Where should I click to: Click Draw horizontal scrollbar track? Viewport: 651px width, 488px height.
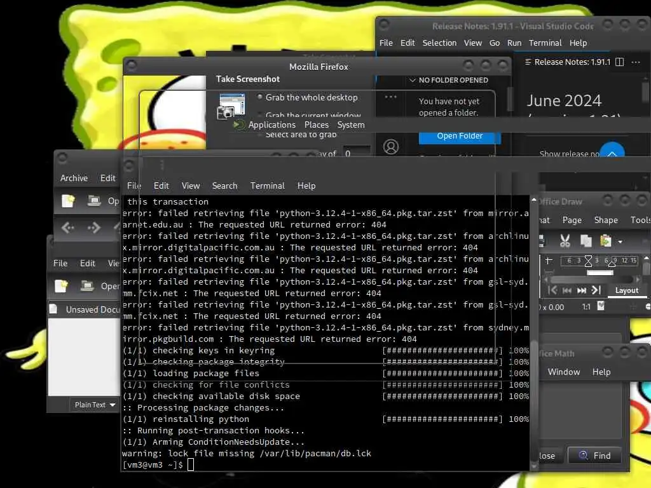[x=592, y=280]
